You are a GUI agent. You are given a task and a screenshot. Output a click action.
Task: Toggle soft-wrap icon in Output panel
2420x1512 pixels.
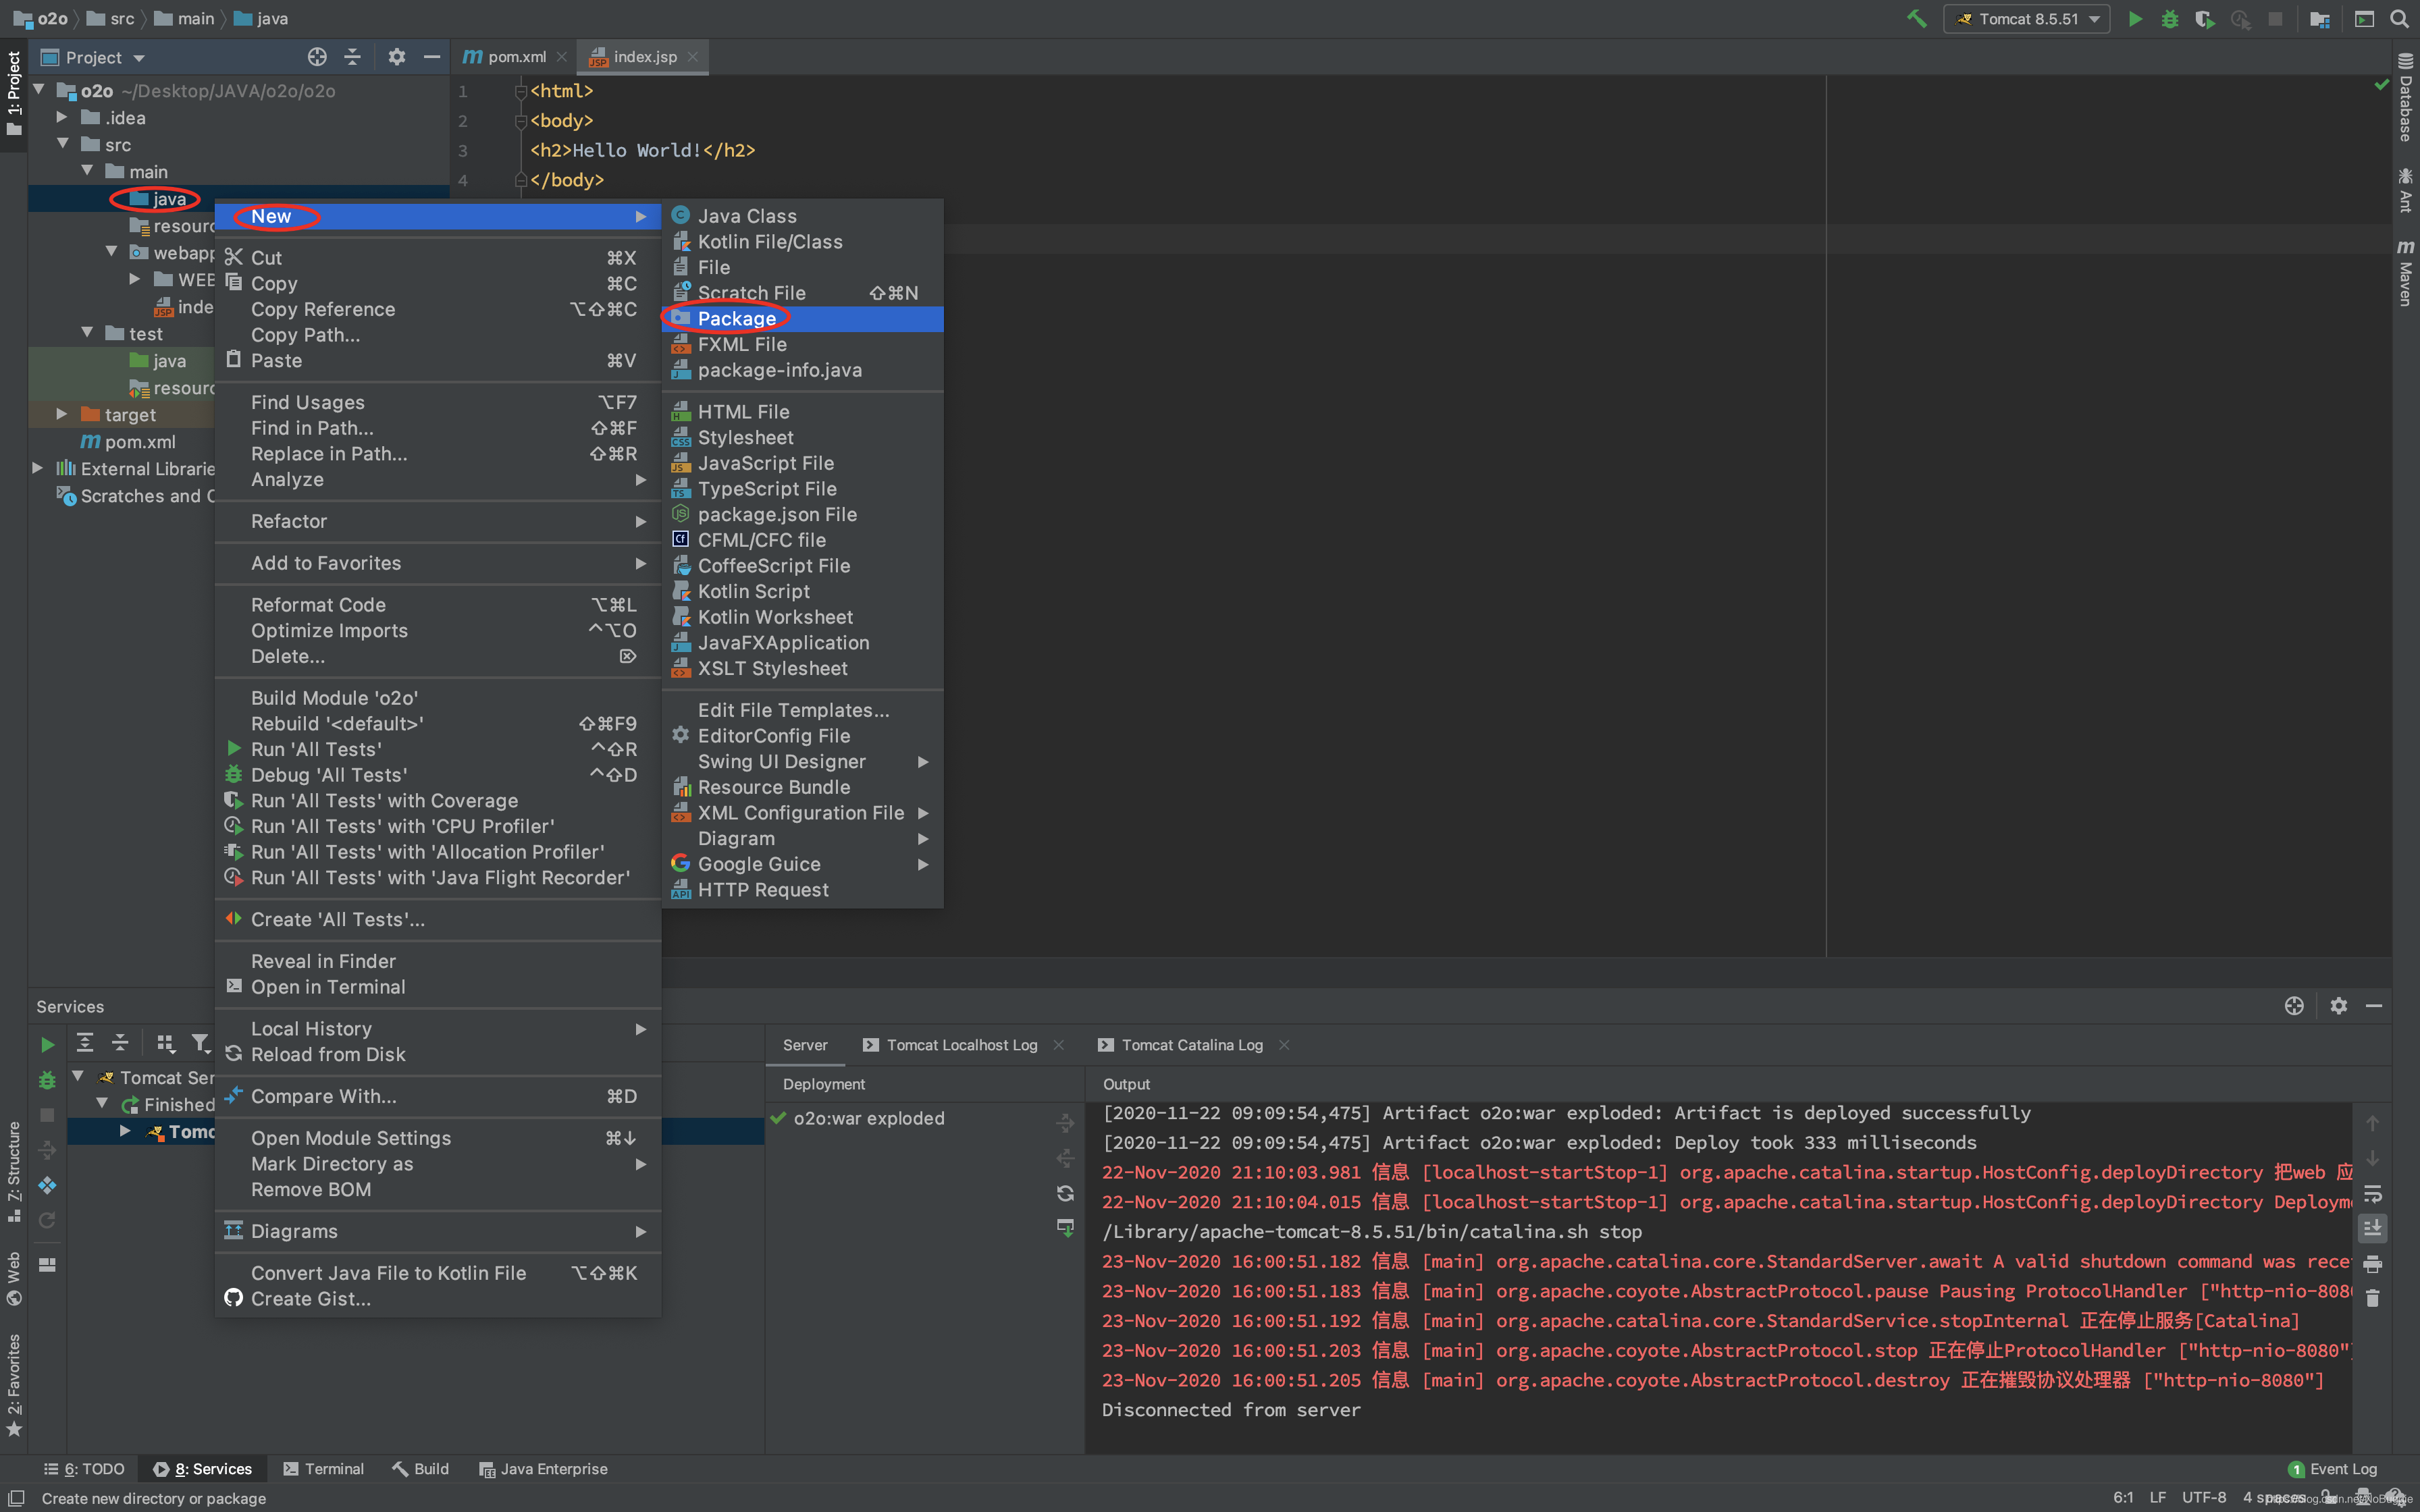[x=2372, y=1194]
